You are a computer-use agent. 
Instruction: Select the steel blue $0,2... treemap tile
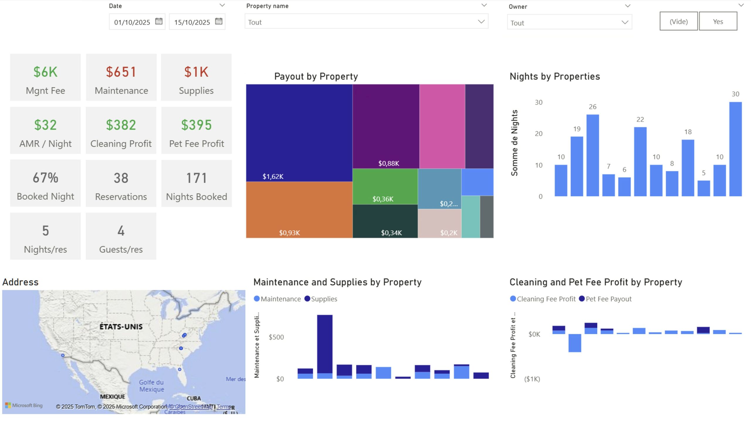pos(439,189)
